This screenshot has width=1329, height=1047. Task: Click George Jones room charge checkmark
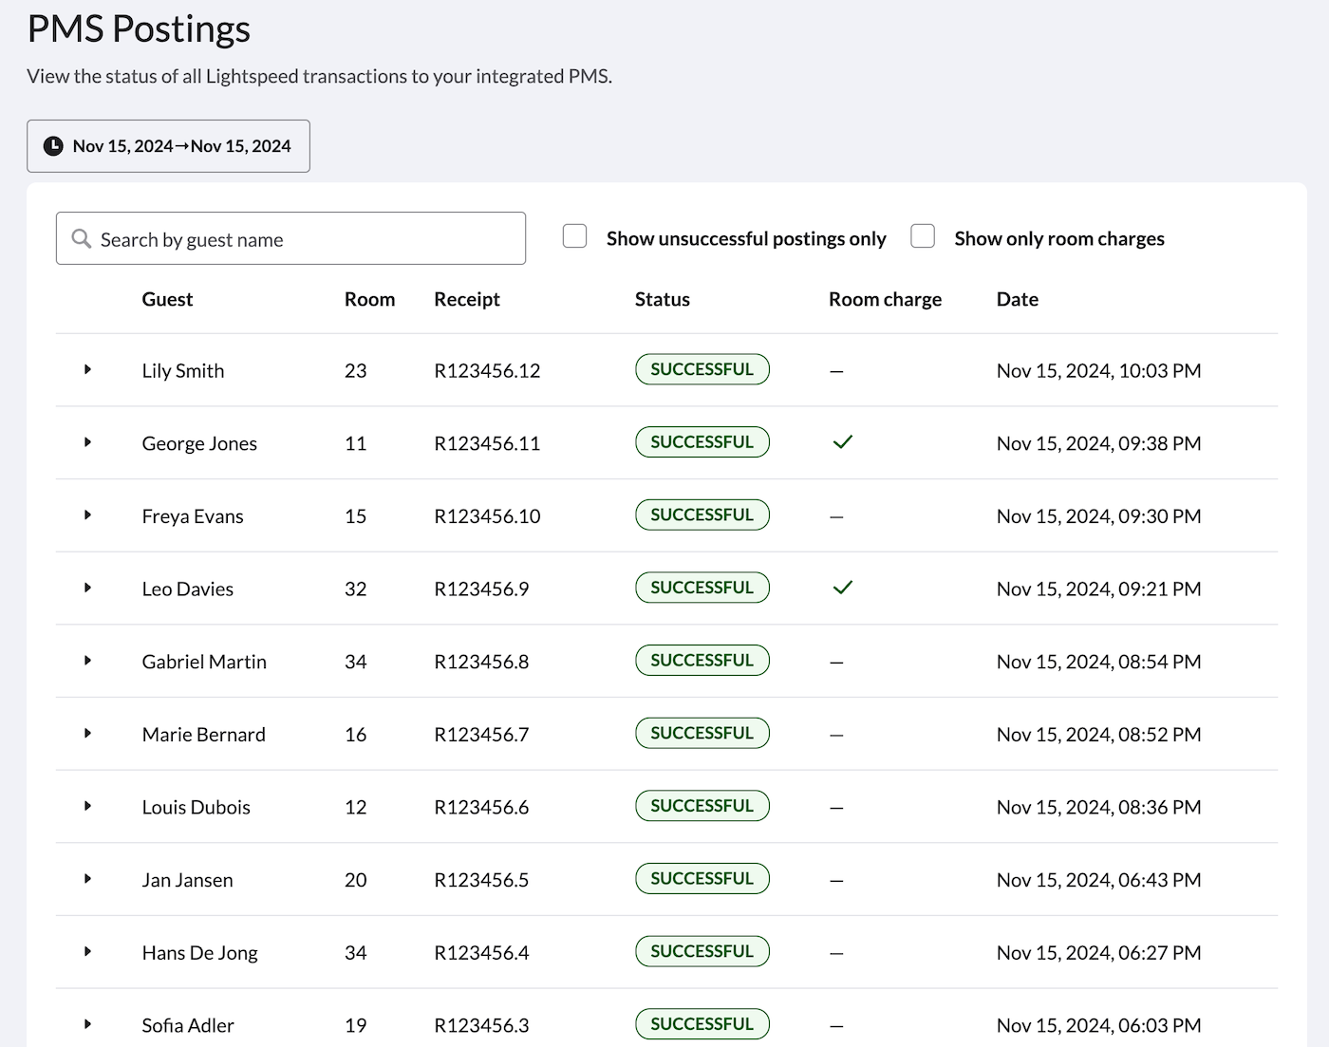(842, 442)
